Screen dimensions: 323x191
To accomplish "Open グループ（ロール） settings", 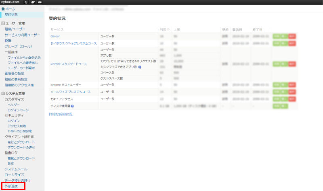I will (18, 46).
